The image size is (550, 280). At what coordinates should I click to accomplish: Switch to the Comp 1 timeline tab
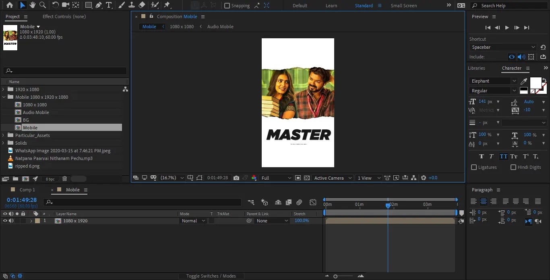[27, 190]
